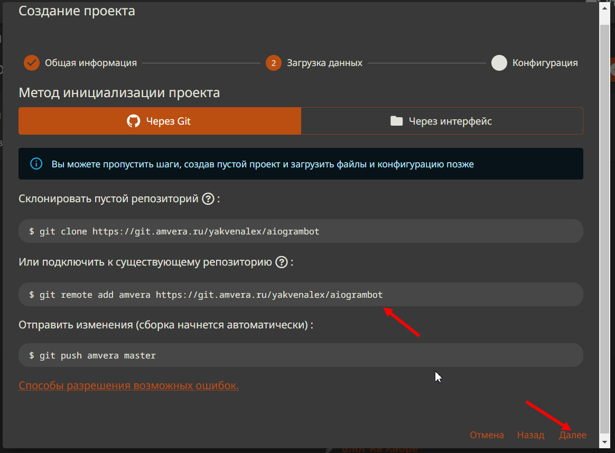Open help icon beside Или подключить к существующему репозиторию
Screen dimensions: 615x453
coord(282,262)
